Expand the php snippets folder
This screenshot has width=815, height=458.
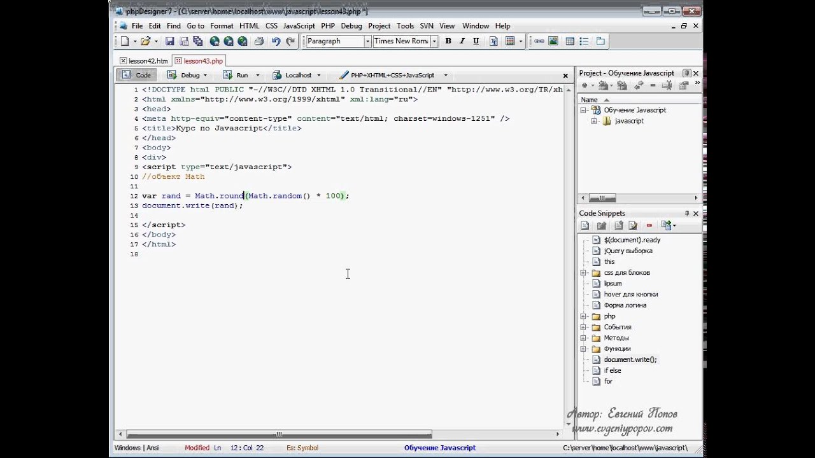583,316
